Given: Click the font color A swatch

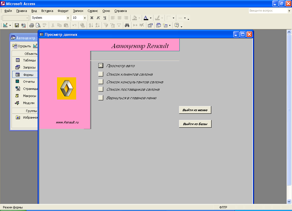Looking at the screenshot, I should pyautogui.click(x=146, y=18).
